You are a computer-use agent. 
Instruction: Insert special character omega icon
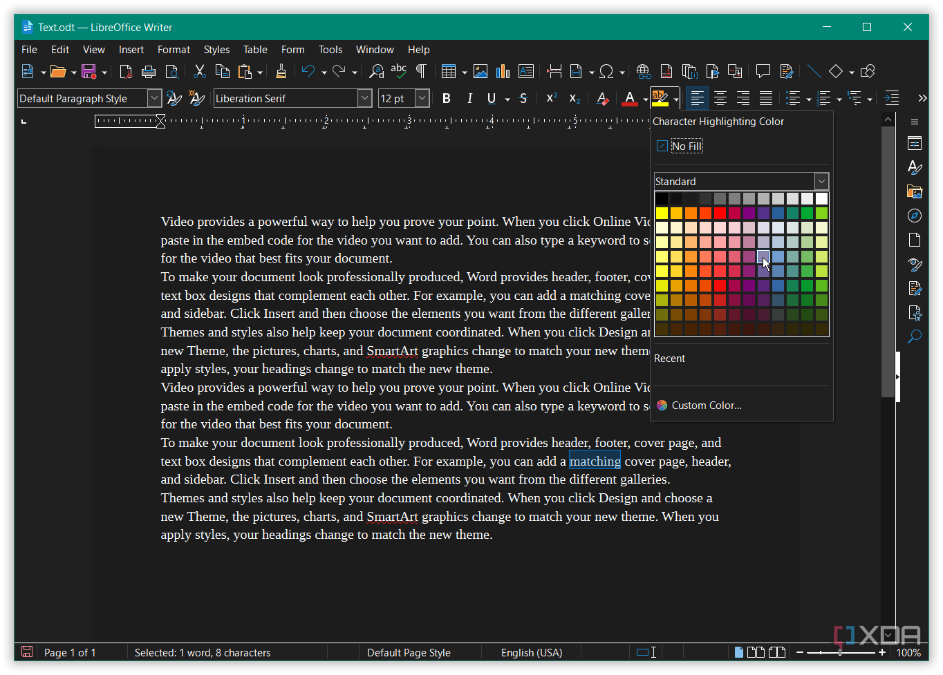606,71
